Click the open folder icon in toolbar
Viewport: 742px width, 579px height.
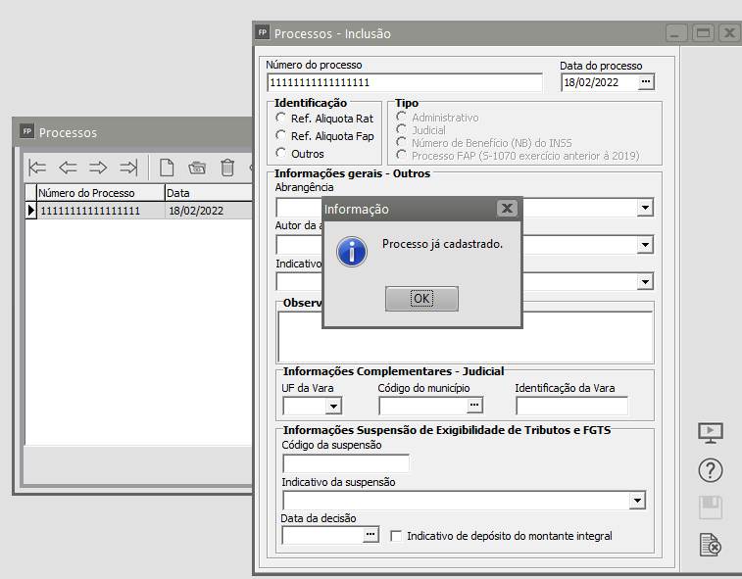click(197, 167)
